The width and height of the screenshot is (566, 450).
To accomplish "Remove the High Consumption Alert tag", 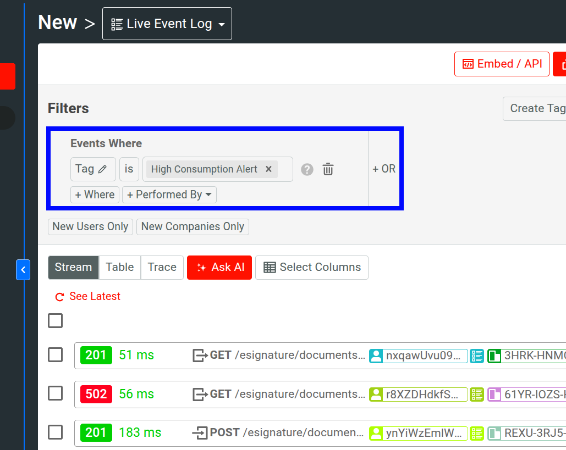I will pyautogui.click(x=268, y=169).
